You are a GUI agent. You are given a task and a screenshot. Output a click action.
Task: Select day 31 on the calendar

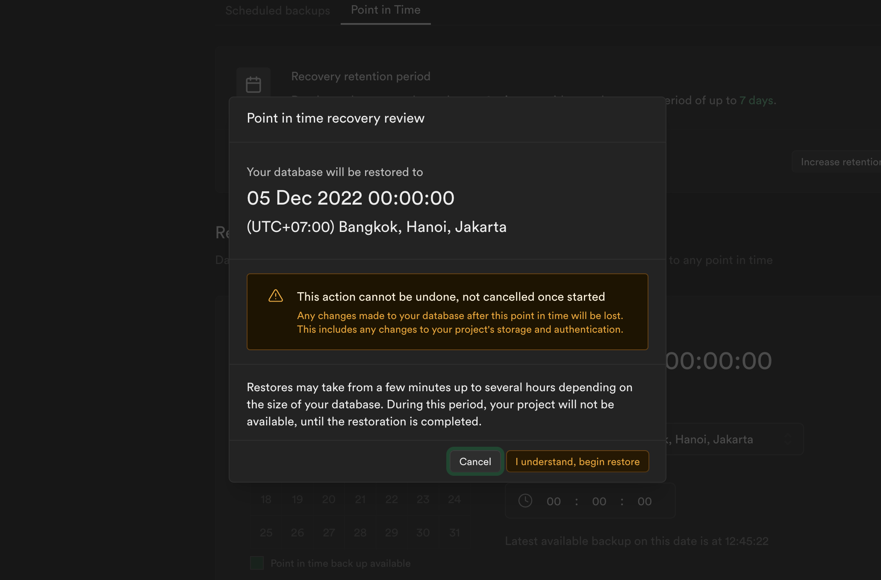point(454,532)
